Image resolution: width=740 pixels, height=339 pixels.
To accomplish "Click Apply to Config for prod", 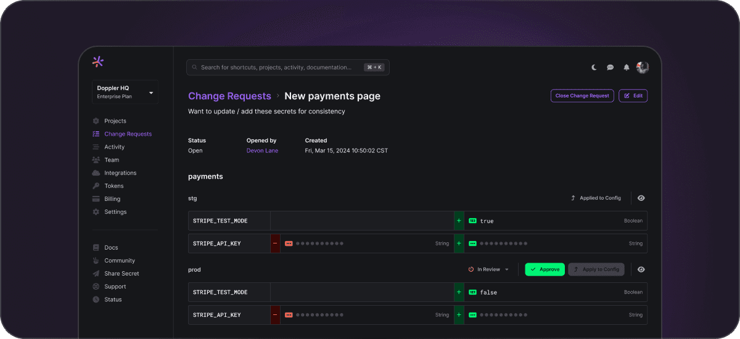I will pos(596,269).
